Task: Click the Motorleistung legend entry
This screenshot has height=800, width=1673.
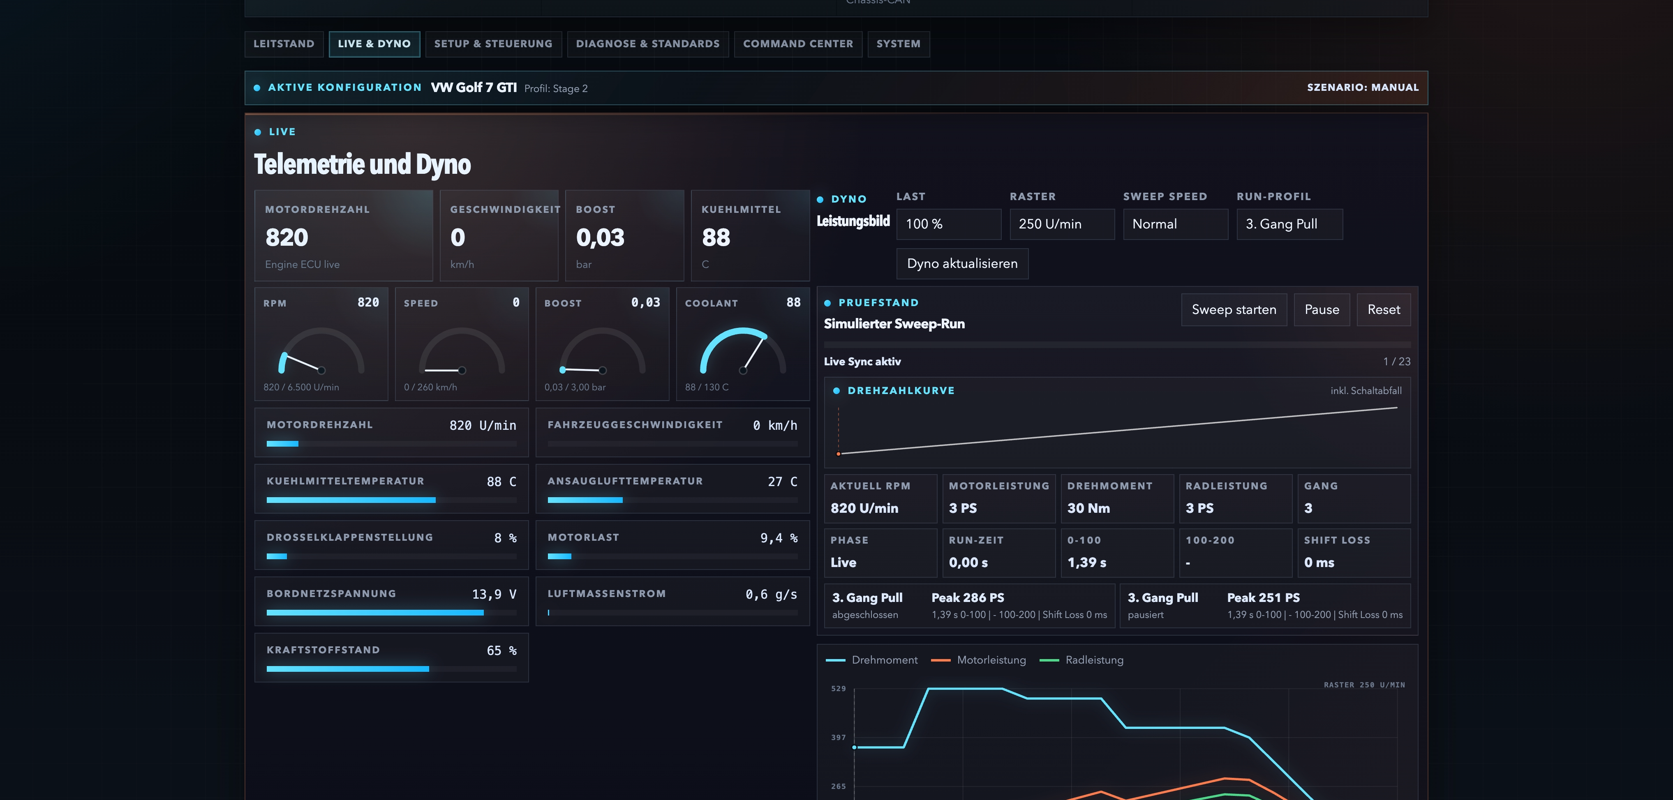Action: [x=978, y=660]
